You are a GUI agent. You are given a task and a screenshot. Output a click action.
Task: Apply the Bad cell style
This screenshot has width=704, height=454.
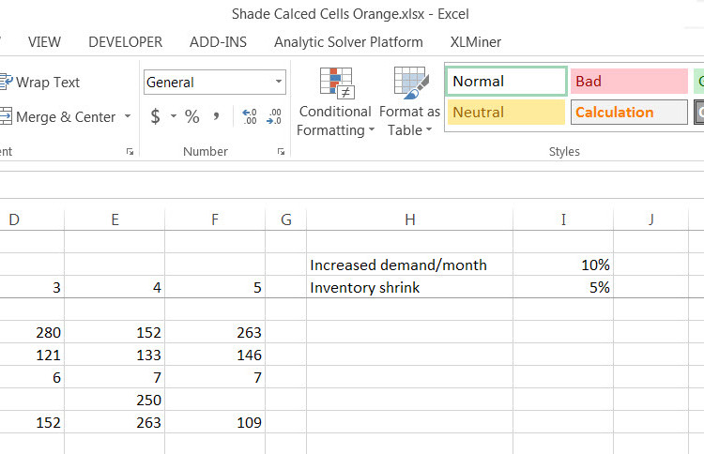click(x=628, y=82)
